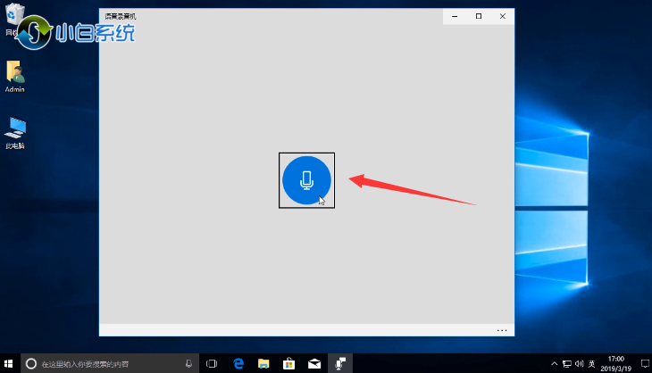
Task: Select the Admin folder desktop icon
Action: 15,76
